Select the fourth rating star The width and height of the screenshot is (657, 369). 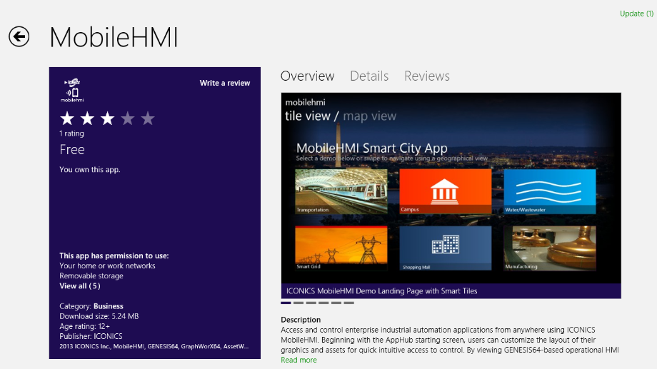[x=127, y=118]
